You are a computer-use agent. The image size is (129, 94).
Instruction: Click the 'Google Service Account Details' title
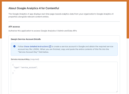26,39
